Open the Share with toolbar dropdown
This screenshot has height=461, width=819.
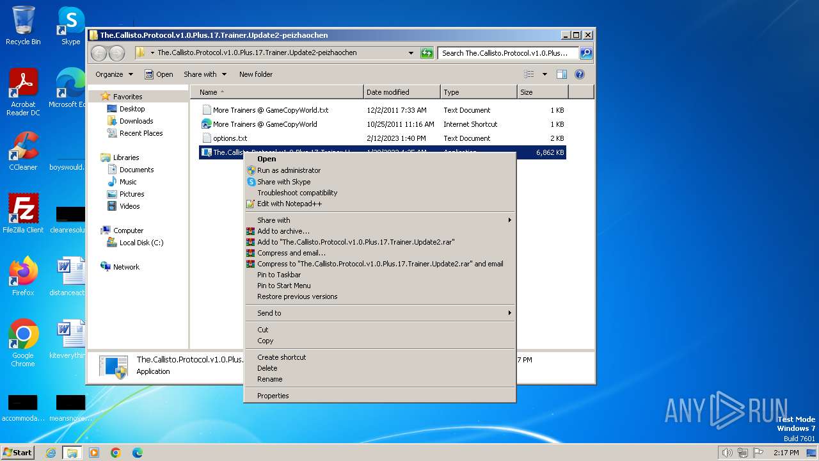205,74
